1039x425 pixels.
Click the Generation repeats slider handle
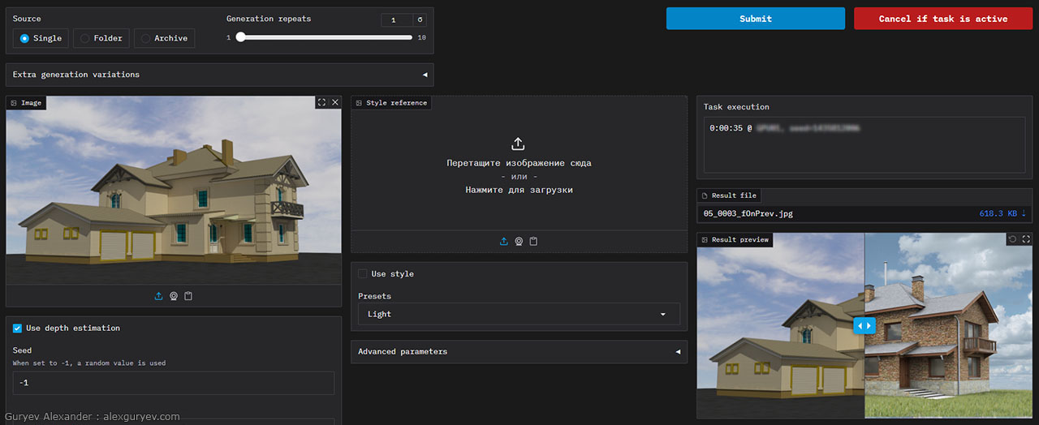pos(240,37)
